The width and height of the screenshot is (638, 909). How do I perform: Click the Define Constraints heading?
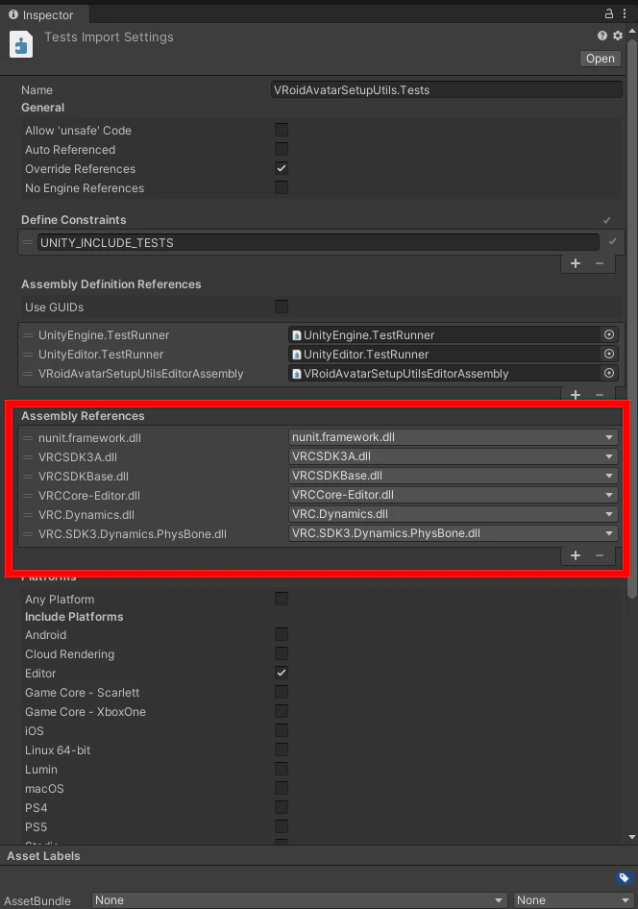pos(74,220)
